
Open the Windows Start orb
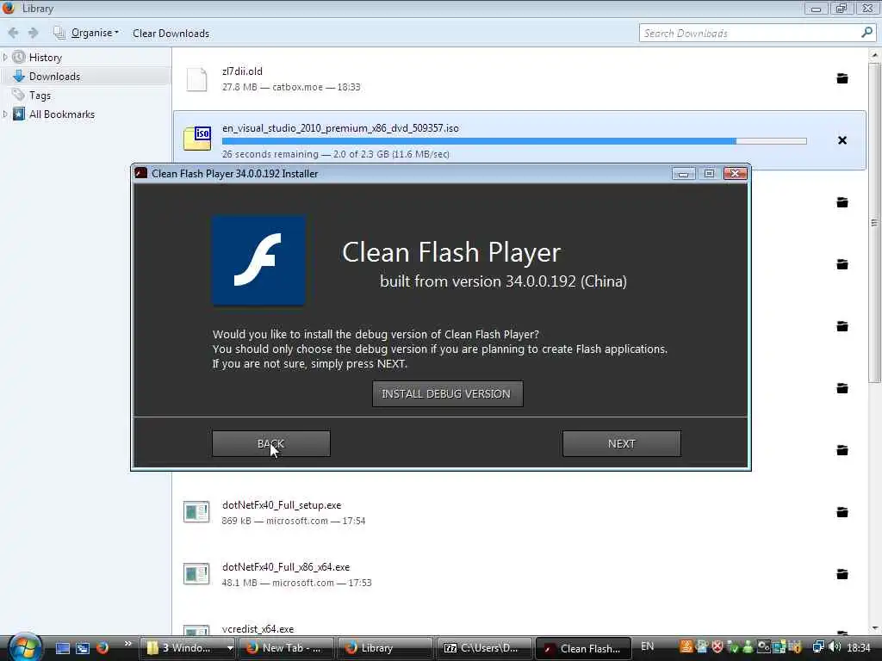tap(25, 647)
